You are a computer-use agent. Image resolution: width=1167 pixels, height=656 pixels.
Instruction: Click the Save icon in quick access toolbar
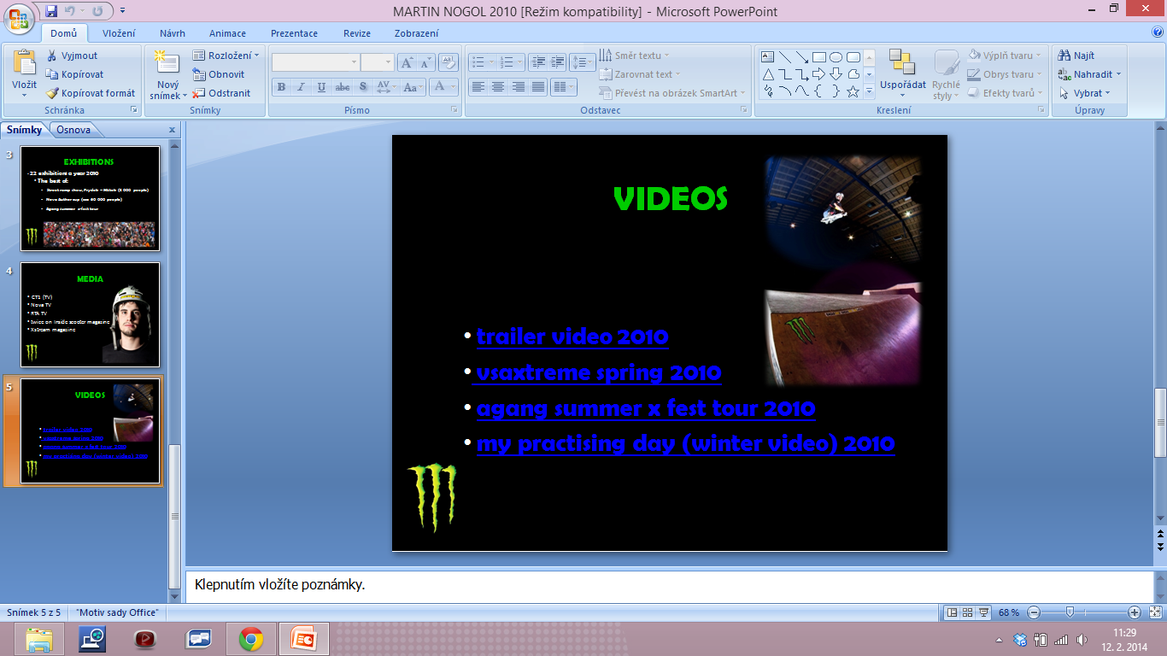(x=51, y=11)
